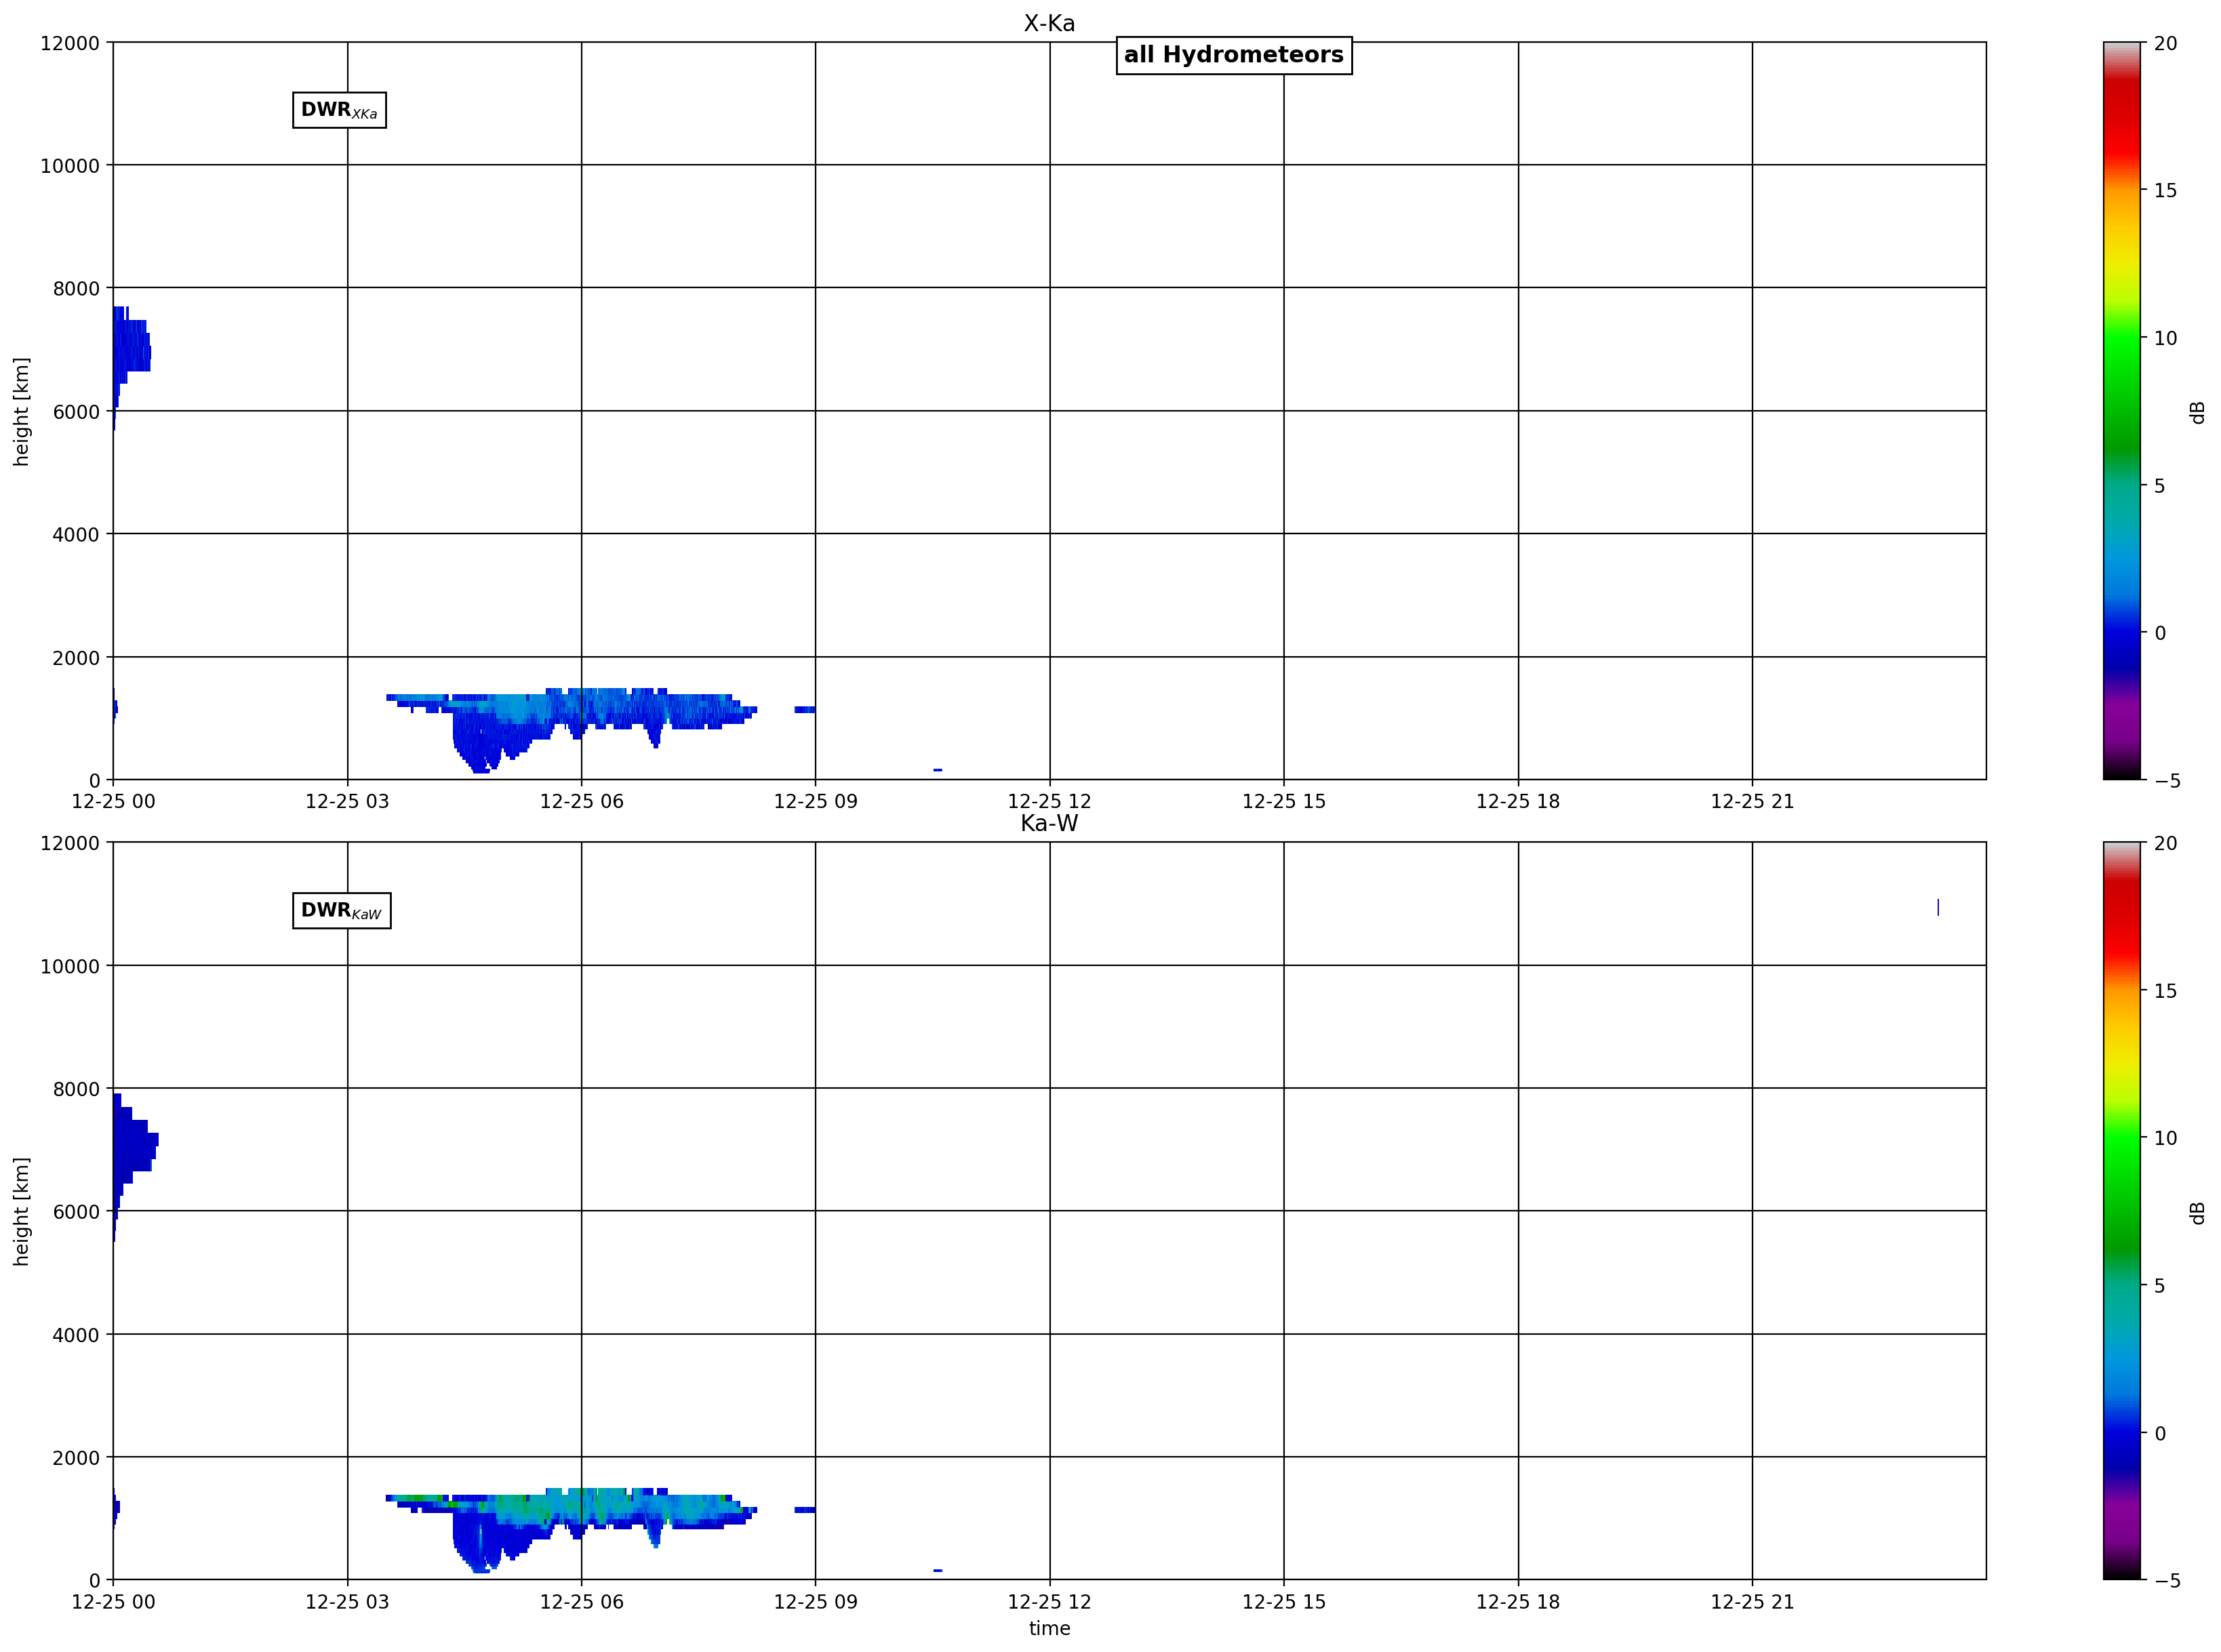Click "2000" y-tick in Ka-W panel
This screenshot has width=2221, height=1652.
(x=76, y=1458)
